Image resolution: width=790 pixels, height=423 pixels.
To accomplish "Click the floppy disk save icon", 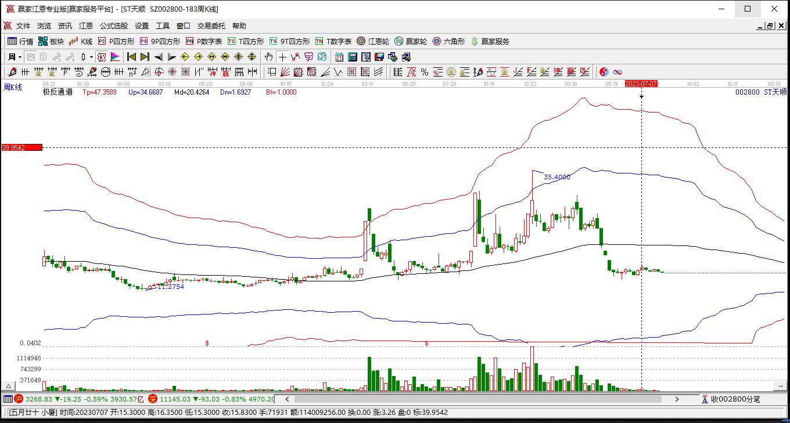I will point(379,57).
